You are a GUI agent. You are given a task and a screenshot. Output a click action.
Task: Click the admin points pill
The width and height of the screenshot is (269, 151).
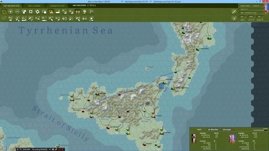point(242,17)
